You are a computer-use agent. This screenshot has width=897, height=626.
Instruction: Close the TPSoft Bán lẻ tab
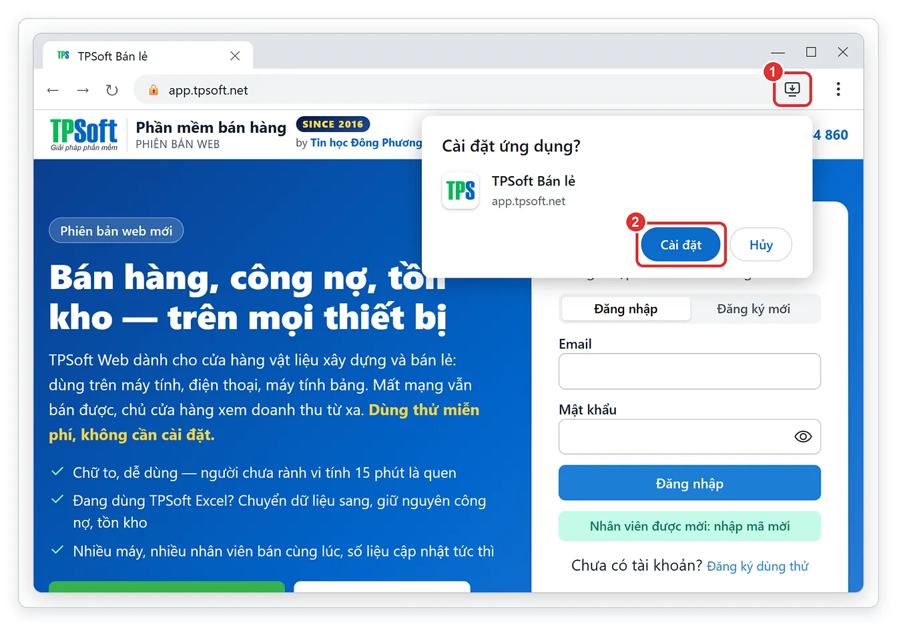click(235, 56)
